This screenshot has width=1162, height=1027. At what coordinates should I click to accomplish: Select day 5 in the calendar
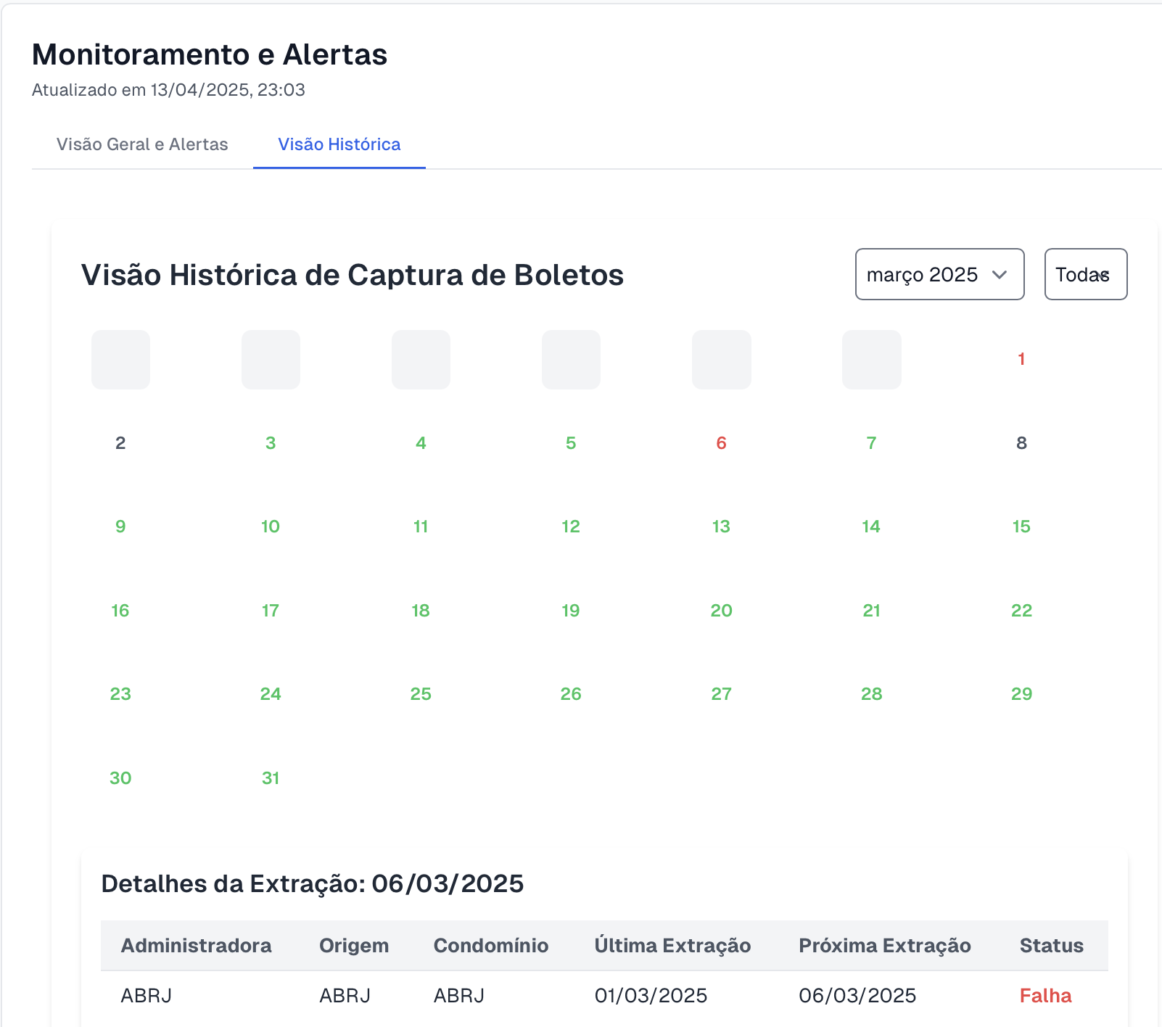click(x=571, y=443)
